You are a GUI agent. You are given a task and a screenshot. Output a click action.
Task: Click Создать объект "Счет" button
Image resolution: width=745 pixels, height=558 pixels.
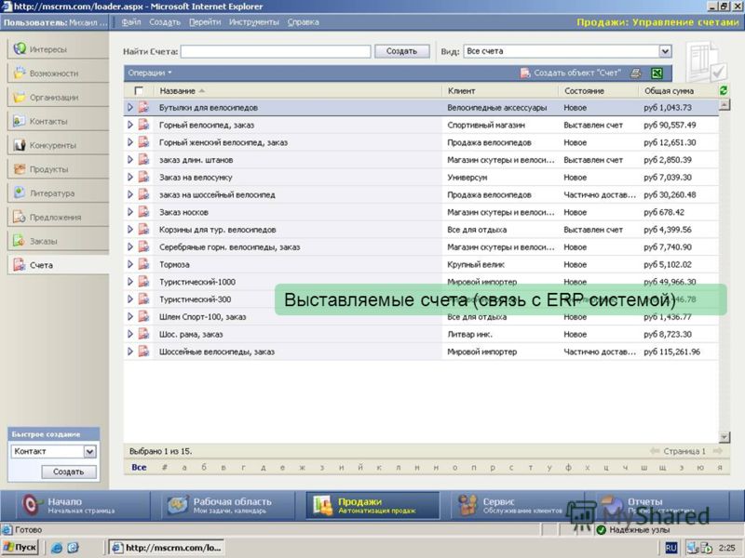[x=571, y=73]
